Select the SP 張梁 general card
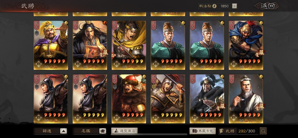298x138 pixels. click(x=129, y=45)
